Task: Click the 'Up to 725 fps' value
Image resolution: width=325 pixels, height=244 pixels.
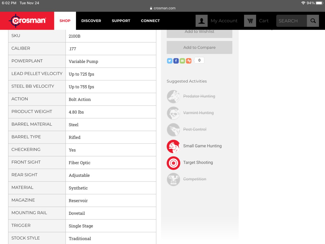Action: click(x=81, y=74)
